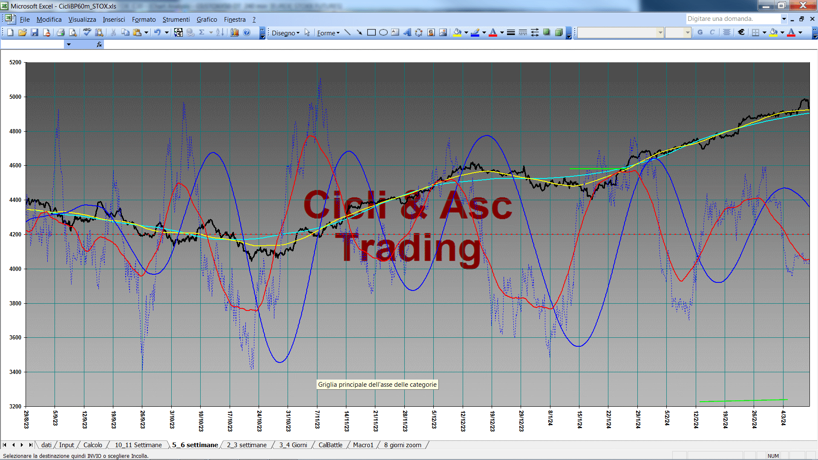
Task: Open Print Preview with the magnifier page icon
Action: pos(73,33)
